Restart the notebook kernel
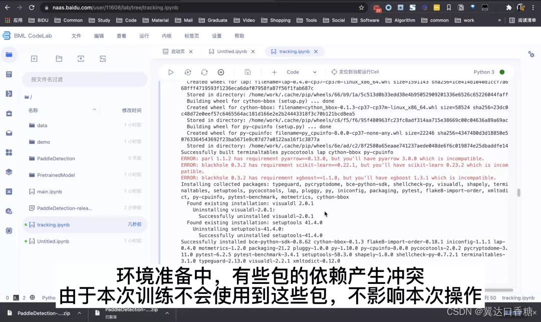541x322 pixels. [204, 72]
